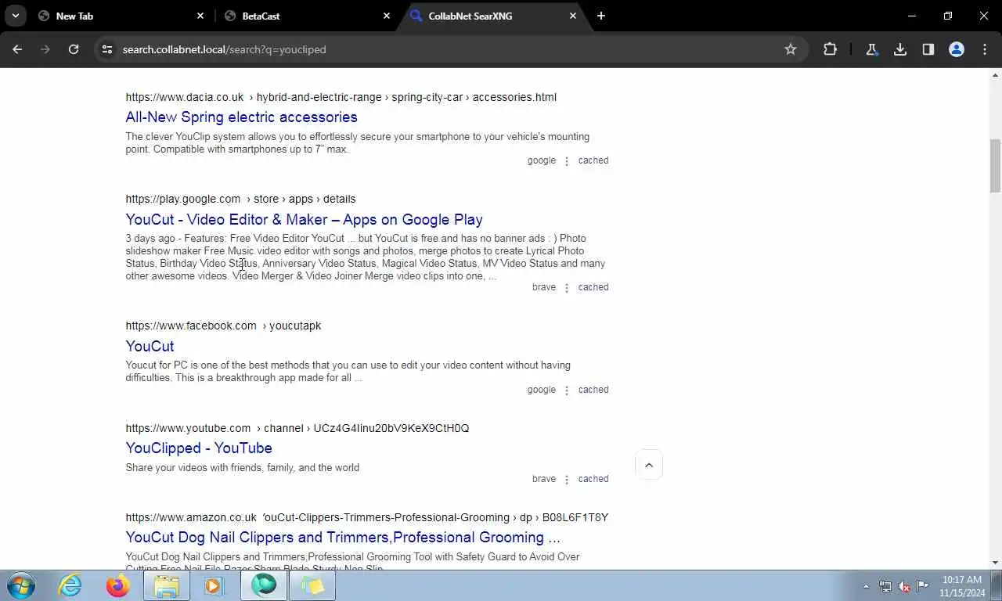Open the YouClipped - YouTube result
This screenshot has width=1002, height=601.
point(199,448)
